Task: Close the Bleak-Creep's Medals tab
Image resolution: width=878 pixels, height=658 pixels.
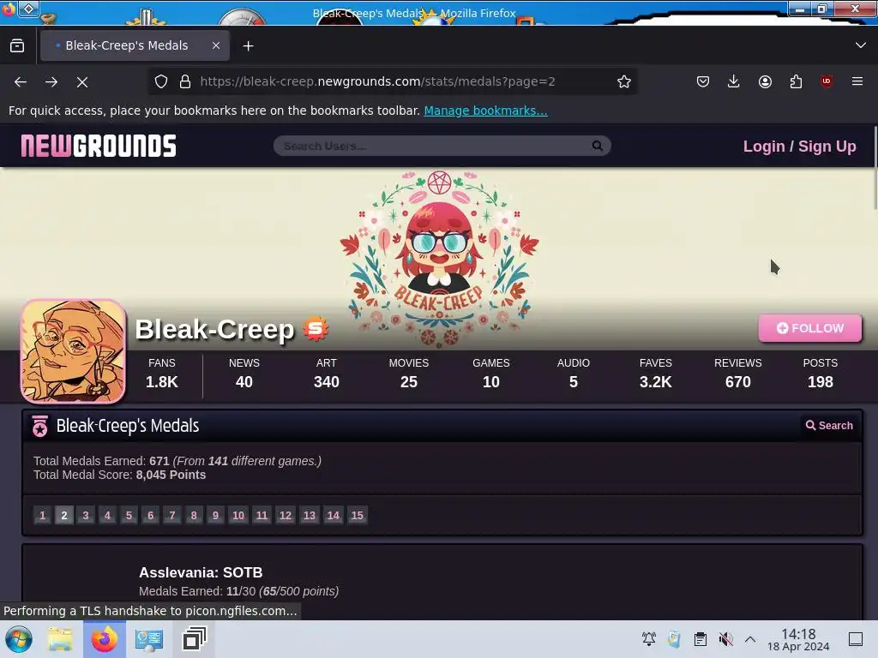Action: (x=216, y=46)
